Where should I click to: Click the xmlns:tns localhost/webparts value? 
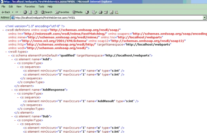click(x=140, y=37)
